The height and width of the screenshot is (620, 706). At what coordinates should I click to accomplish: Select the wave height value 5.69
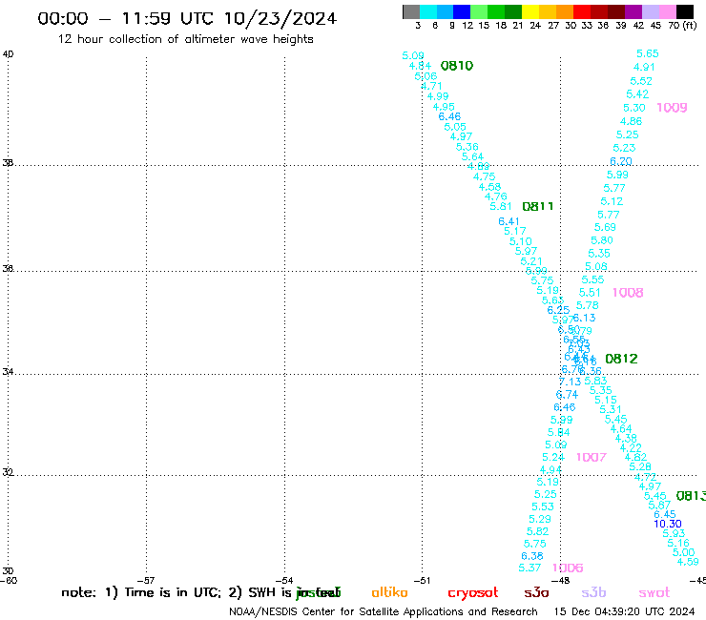[605, 227]
